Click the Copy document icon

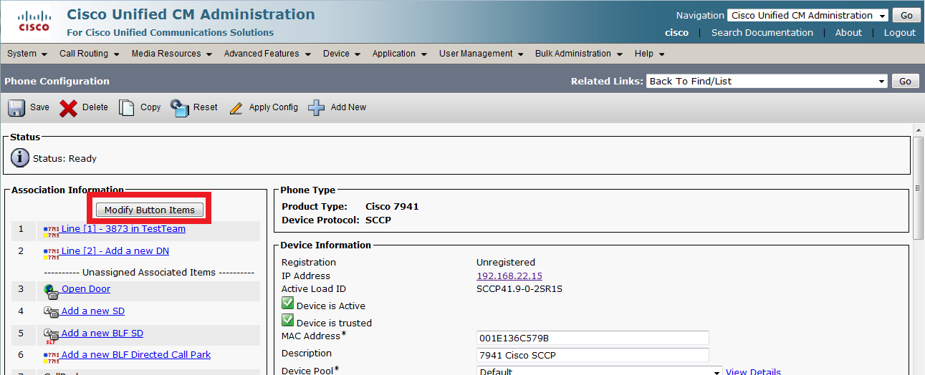(127, 107)
